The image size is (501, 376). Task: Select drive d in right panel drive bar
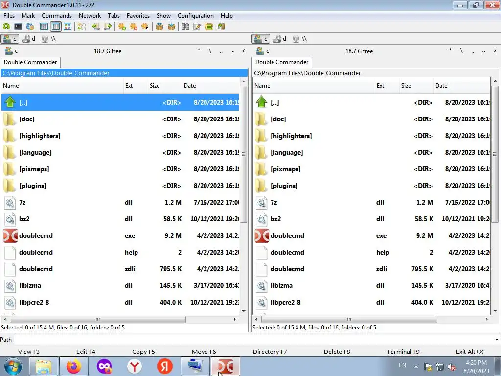[280, 39]
